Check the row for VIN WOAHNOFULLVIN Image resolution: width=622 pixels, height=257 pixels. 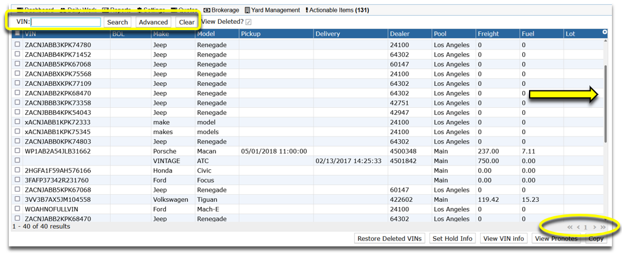pos(17,209)
